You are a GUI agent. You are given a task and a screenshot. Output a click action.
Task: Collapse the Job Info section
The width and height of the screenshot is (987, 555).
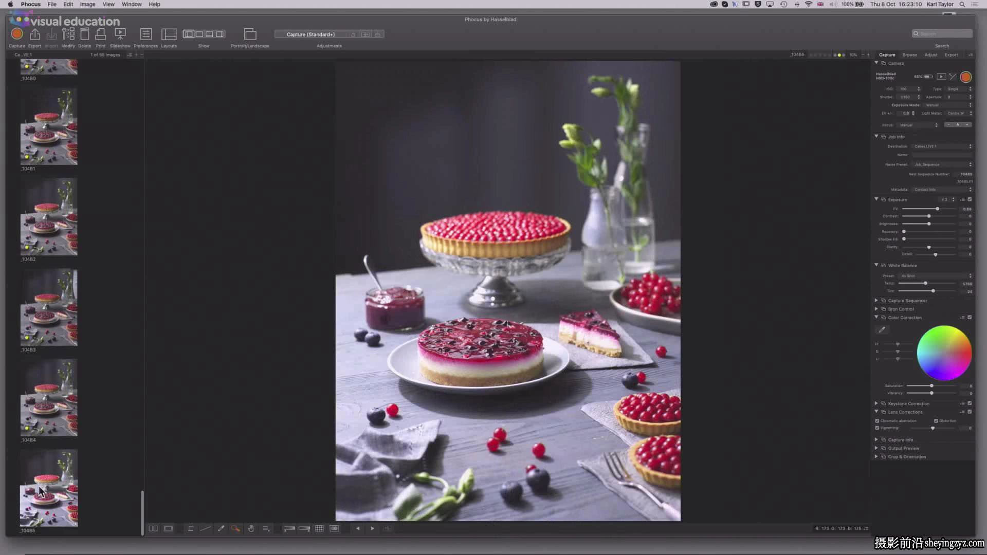[x=876, y=136]
